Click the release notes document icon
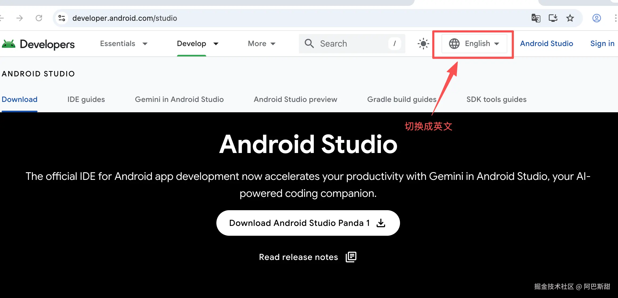 coord(351,257)
